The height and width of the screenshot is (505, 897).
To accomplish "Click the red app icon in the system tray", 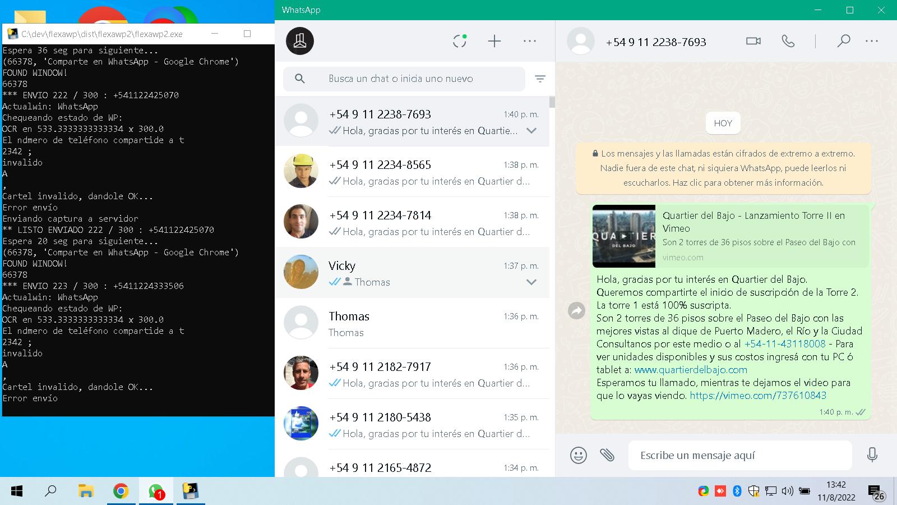I will 720,492.
